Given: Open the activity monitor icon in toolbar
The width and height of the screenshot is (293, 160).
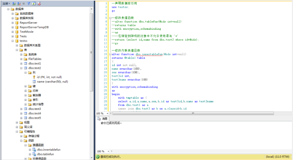Looking at the screenshot, I should tap(39, 4).
